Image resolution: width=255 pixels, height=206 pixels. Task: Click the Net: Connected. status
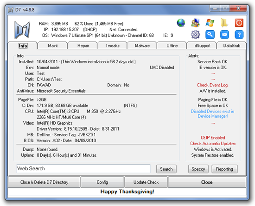pyautogui.click(x=124, y=29)
